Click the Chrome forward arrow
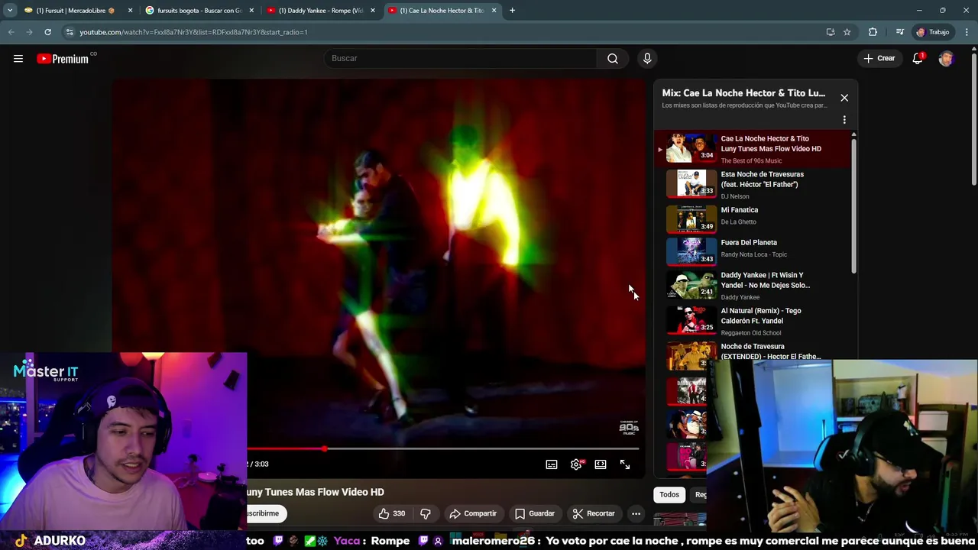This screenshot has width=978, height=550. 29,32
